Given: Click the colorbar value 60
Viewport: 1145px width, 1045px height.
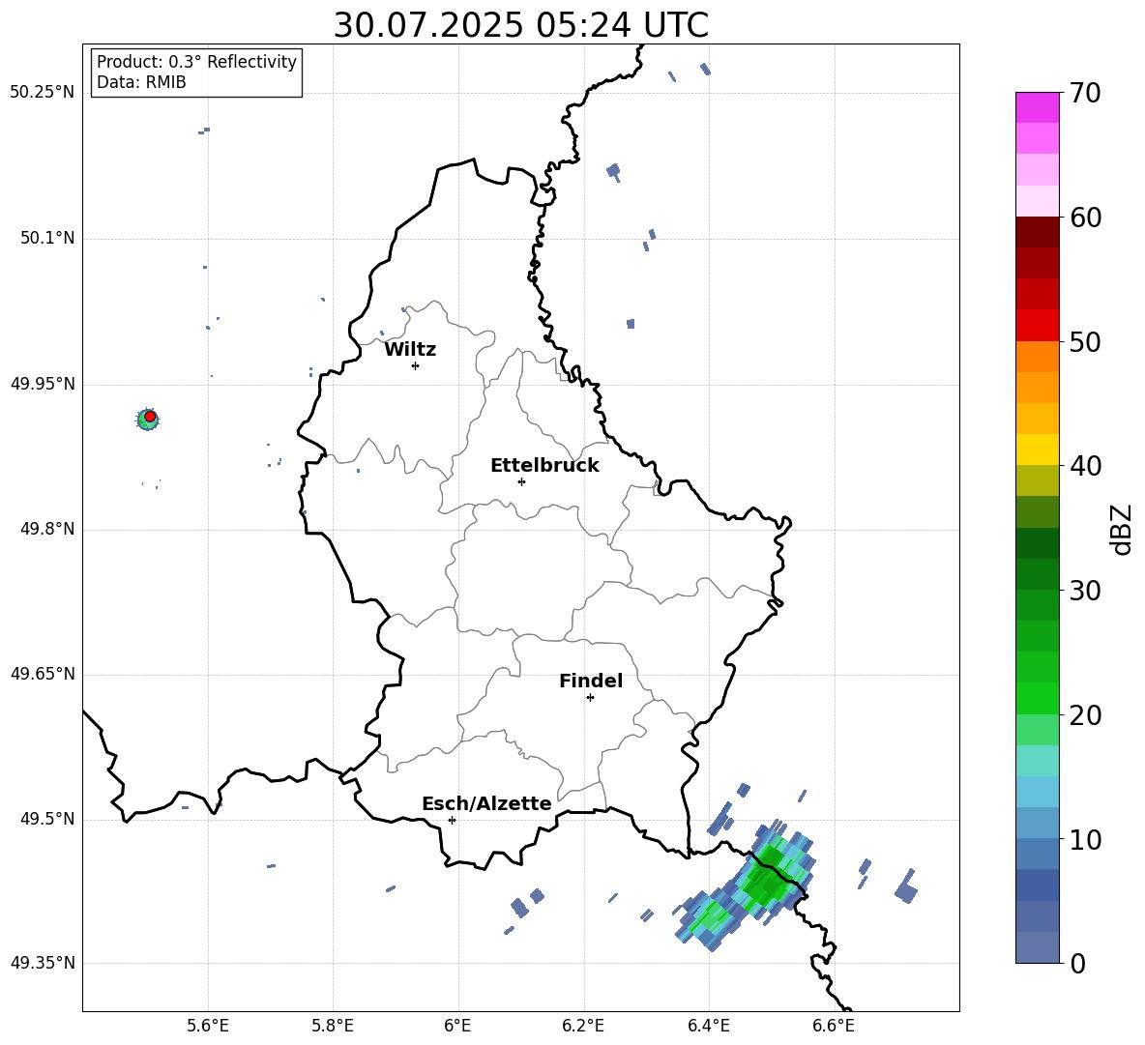Looking at the screenshot, I should 1086,218.
